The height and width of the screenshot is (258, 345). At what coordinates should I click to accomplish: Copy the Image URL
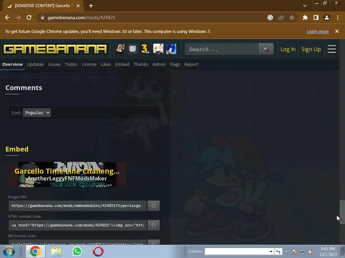point(154,206)
